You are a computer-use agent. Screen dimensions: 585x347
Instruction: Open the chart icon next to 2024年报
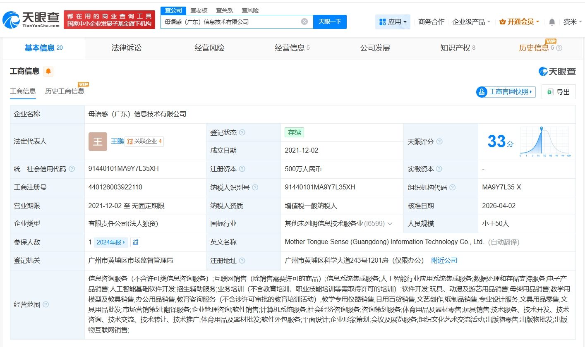pos(136,242)
